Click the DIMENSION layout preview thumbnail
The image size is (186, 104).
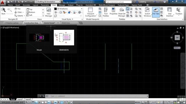coord(64,38)
